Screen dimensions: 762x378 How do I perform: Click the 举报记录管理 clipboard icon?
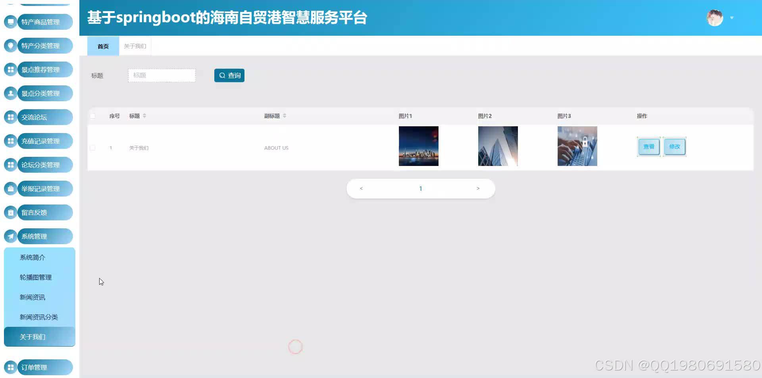pos(10,188)
